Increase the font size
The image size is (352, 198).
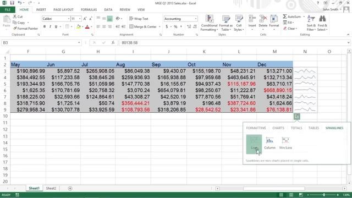coord(85,19)
